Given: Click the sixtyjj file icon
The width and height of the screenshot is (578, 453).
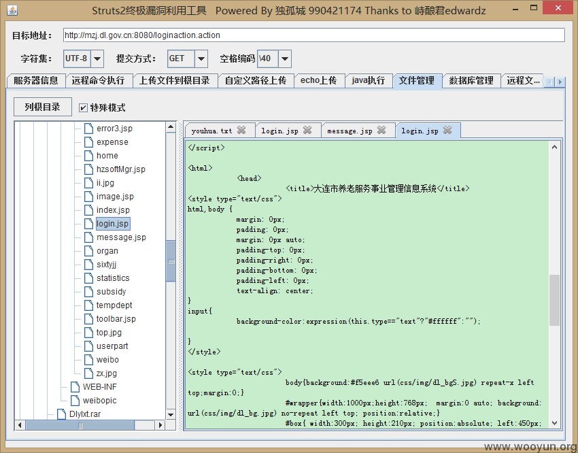Looking at the screenshot, I should (88, 265).
